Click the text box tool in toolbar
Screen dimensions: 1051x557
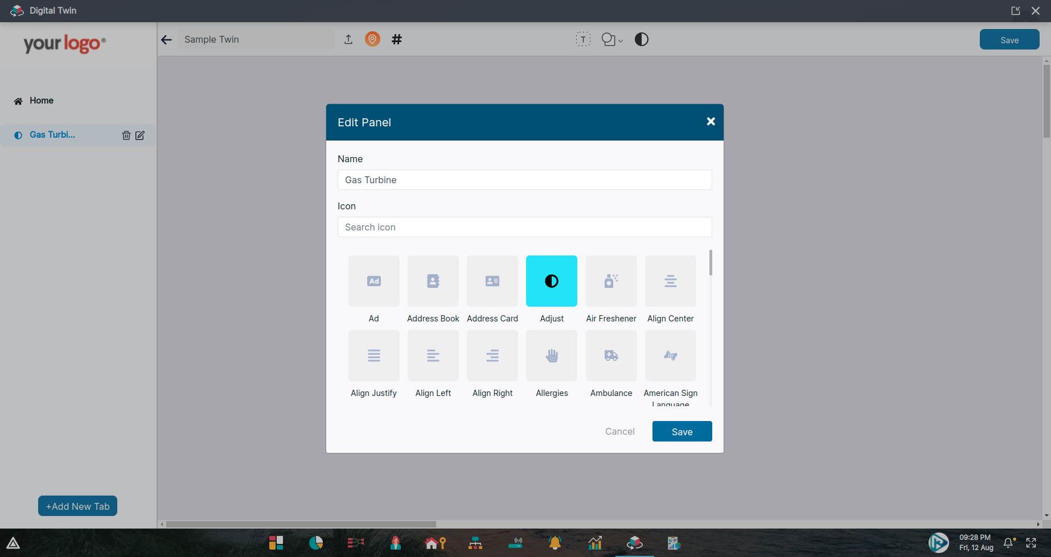tap(582, 39)
